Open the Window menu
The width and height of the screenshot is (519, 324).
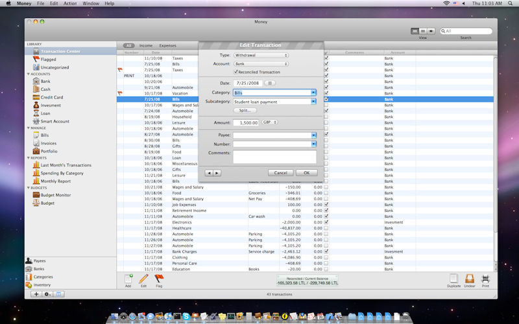pos(90,3)
